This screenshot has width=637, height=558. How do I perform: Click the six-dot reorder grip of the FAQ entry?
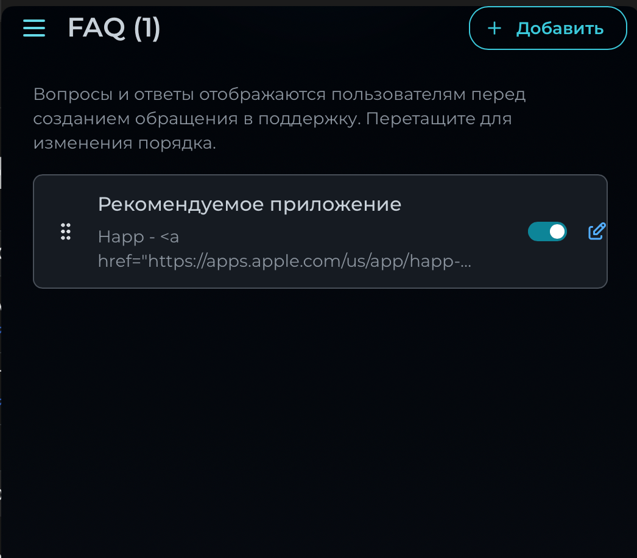(x=66, y=231)
